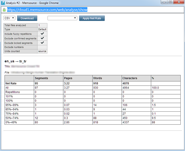185x151 pixels.
Task: Click the '100%' row label
Action: click(9, 101)
